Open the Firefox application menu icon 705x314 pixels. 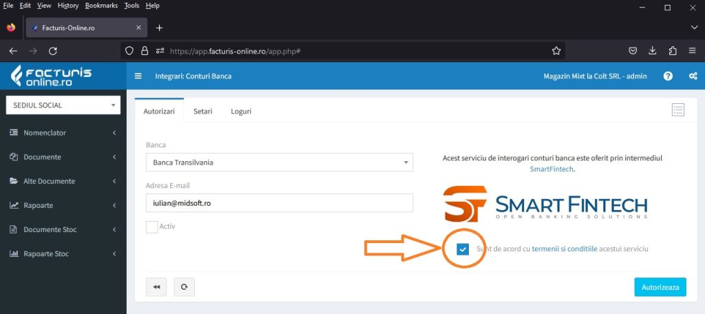[x=693, y=51]
